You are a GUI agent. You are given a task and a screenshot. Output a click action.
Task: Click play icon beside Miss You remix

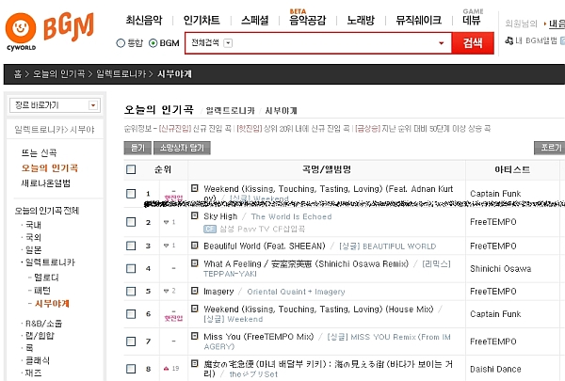click(195, 336)
